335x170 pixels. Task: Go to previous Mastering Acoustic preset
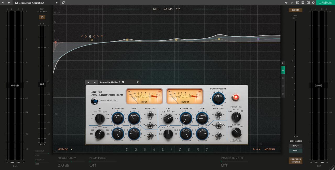[x=3, y=3]
